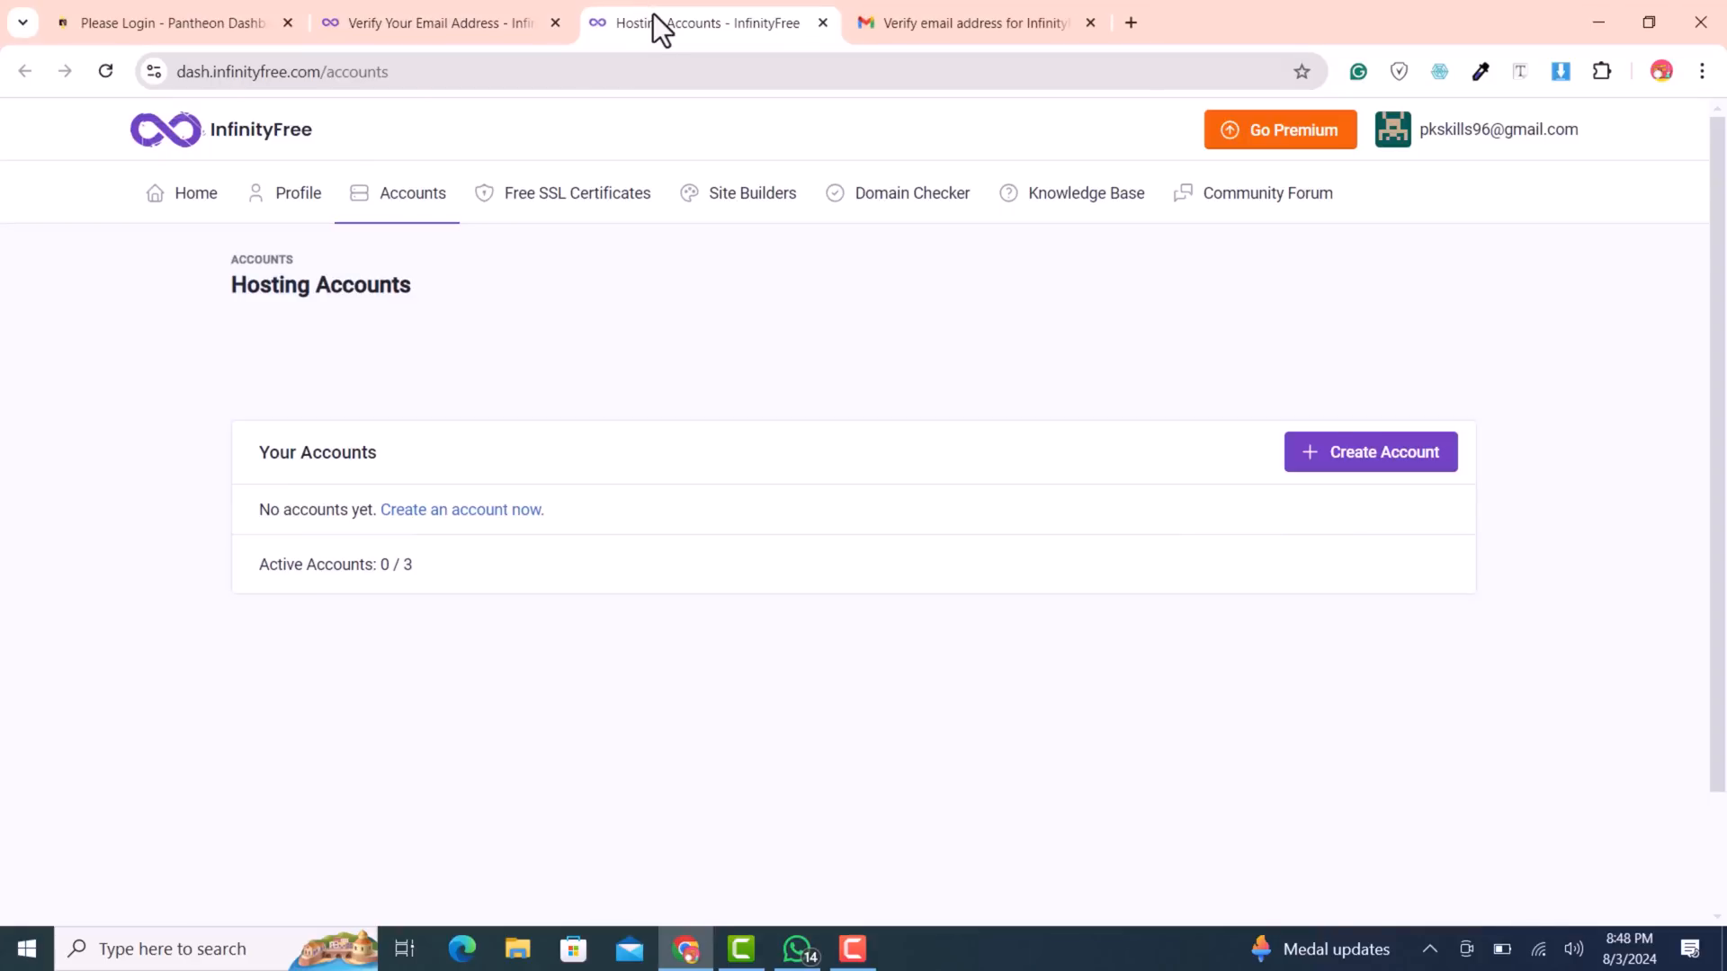Click the browser back arrow
Screen dimensions: 1727x971
click(x=25, y=71)
